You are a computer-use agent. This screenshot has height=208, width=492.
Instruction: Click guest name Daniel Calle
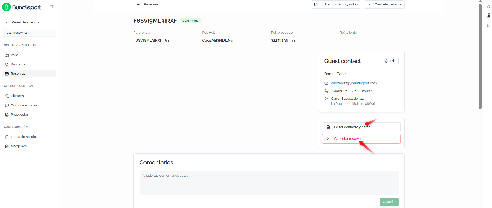click(335, 74)
